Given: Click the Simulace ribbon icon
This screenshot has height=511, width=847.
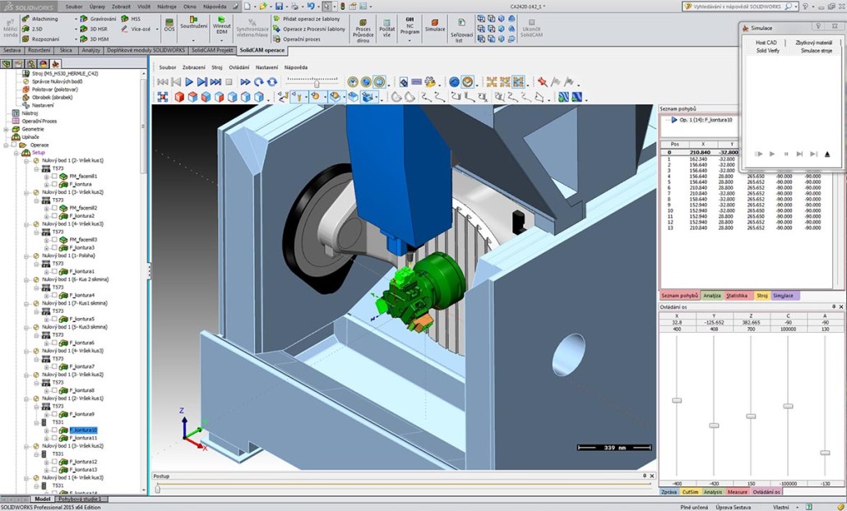Looking at the screenshot, I should pyautogui.click(x=435, y=25).
